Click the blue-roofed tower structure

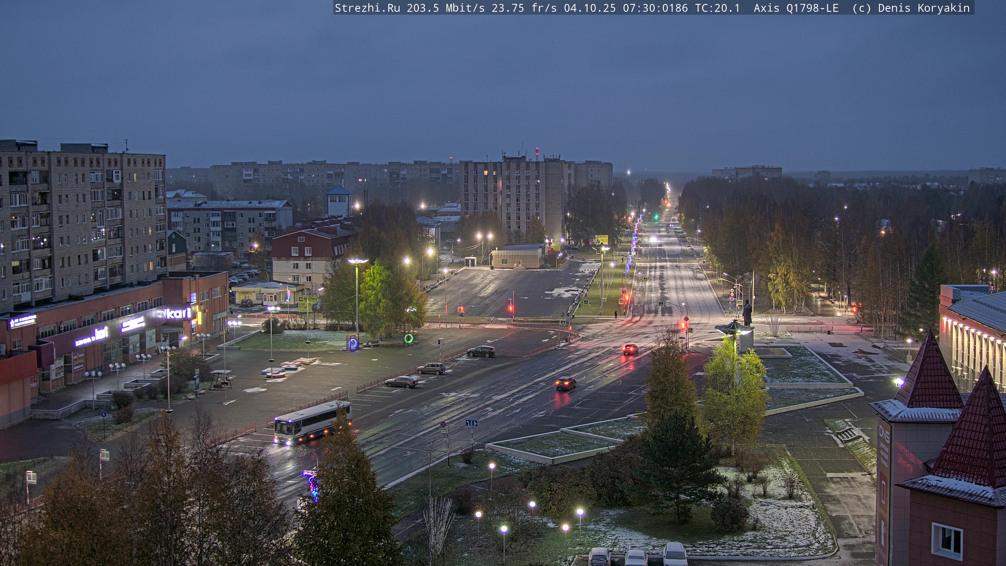click(x=339, y=201)
